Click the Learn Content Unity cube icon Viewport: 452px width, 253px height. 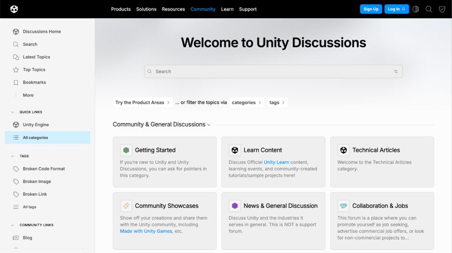pos(235,150)
